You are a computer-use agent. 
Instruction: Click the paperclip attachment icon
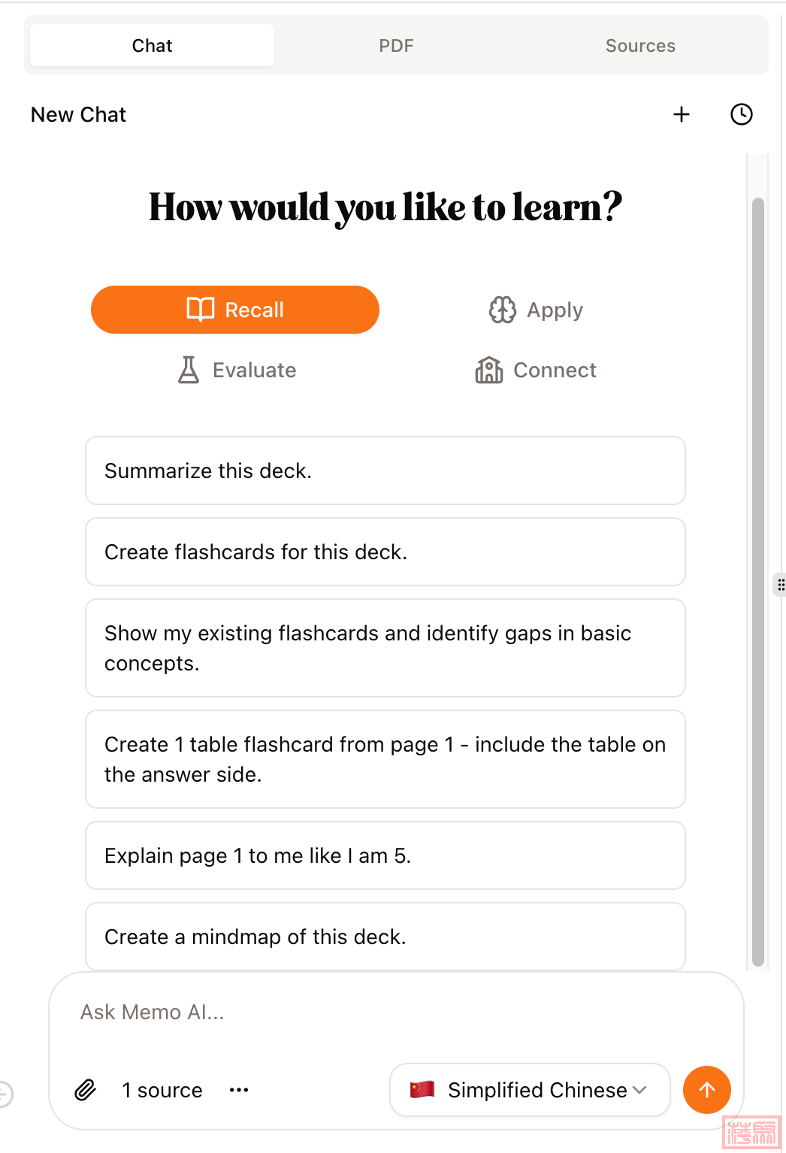pos(86,1090)
